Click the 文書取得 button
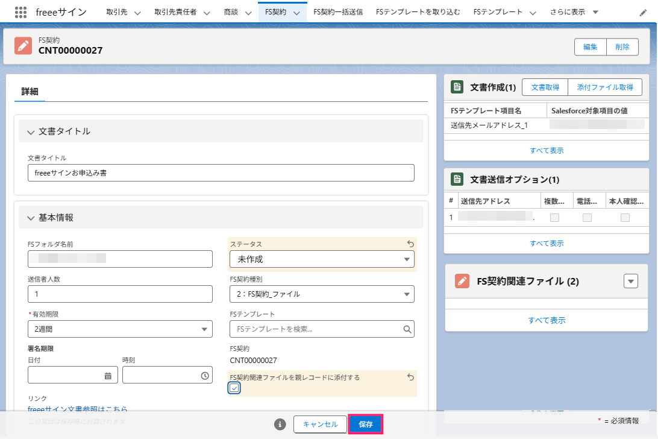This screenshot has width=658, height=439. coord(545,87)
